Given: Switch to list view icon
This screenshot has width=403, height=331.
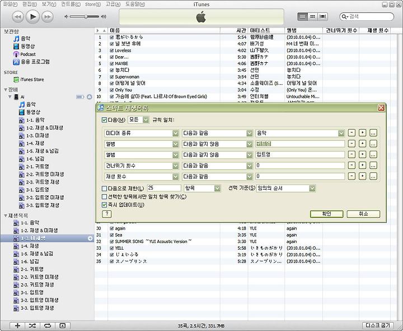Looking at the screenshot, I should (x=302, y=17).
